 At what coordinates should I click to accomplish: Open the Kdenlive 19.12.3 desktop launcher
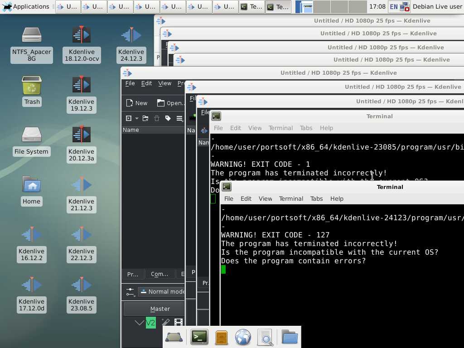(x=82, y=94)
